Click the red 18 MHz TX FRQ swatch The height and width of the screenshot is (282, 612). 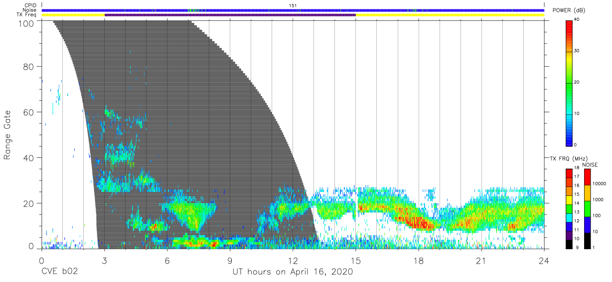pyautogui.click(x=570, y=172)
